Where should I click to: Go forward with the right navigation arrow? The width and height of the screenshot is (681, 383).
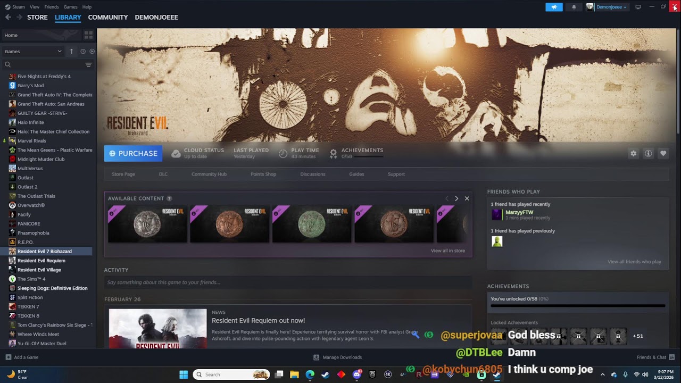(x=19, y=17)
